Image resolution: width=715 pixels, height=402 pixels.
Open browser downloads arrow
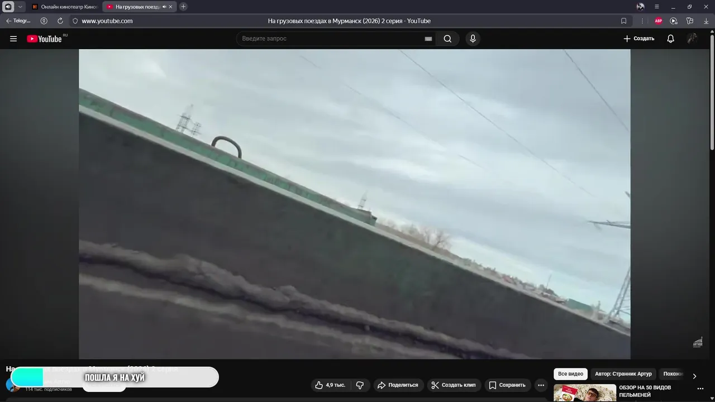pyautogui.click(x=706, y=21)
